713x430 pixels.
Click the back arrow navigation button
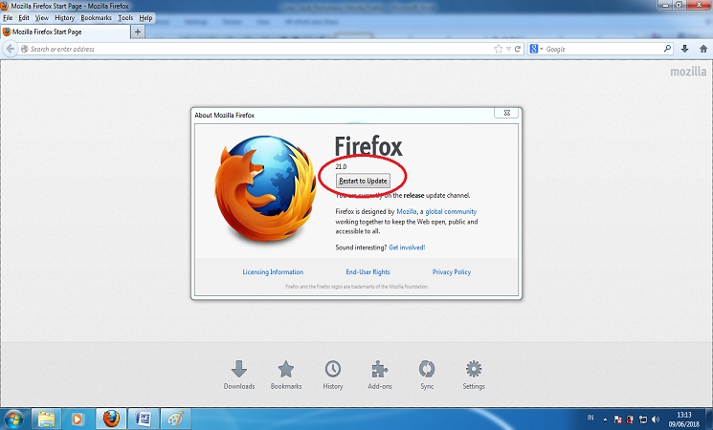coord(10,49)
